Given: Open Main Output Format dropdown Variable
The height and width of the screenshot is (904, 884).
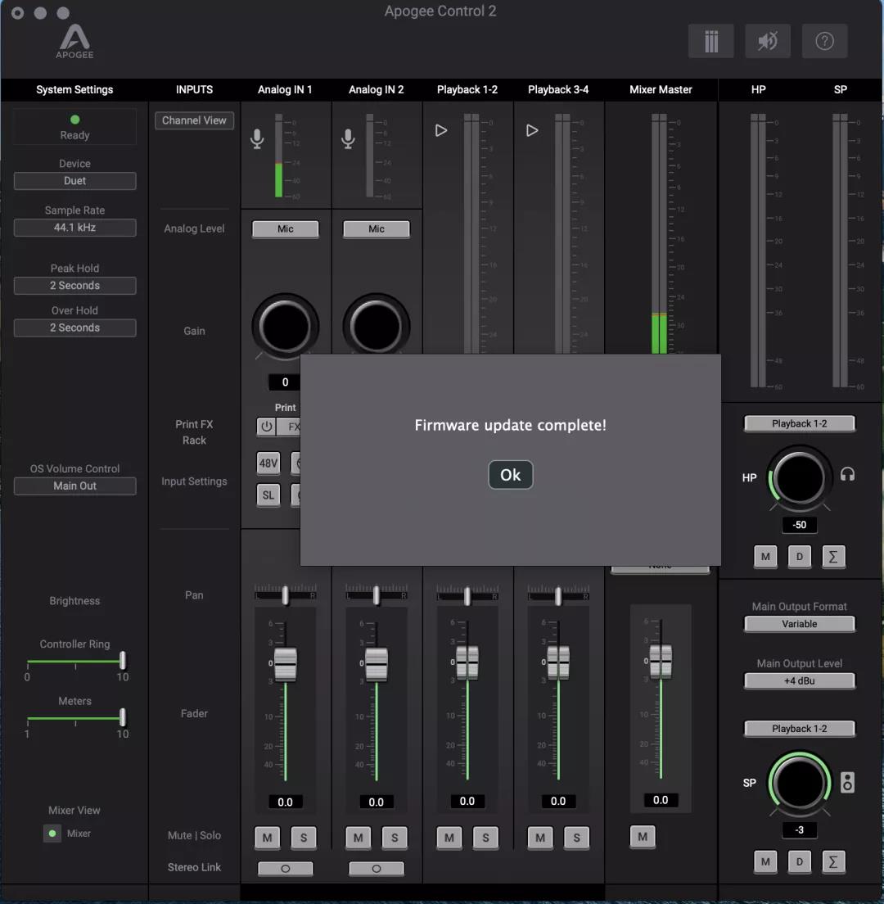Looking at the screenshot, I should click(800, 624).
